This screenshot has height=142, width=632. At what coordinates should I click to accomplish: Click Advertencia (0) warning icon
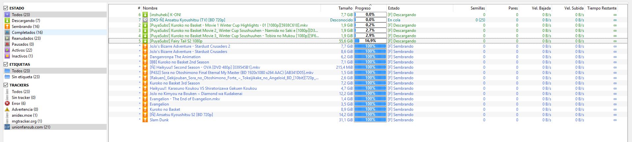click(x=7, y=109)
